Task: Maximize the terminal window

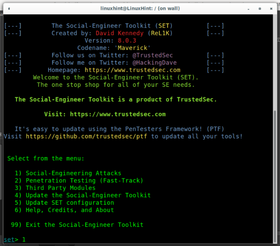Action: coord(260,8)
